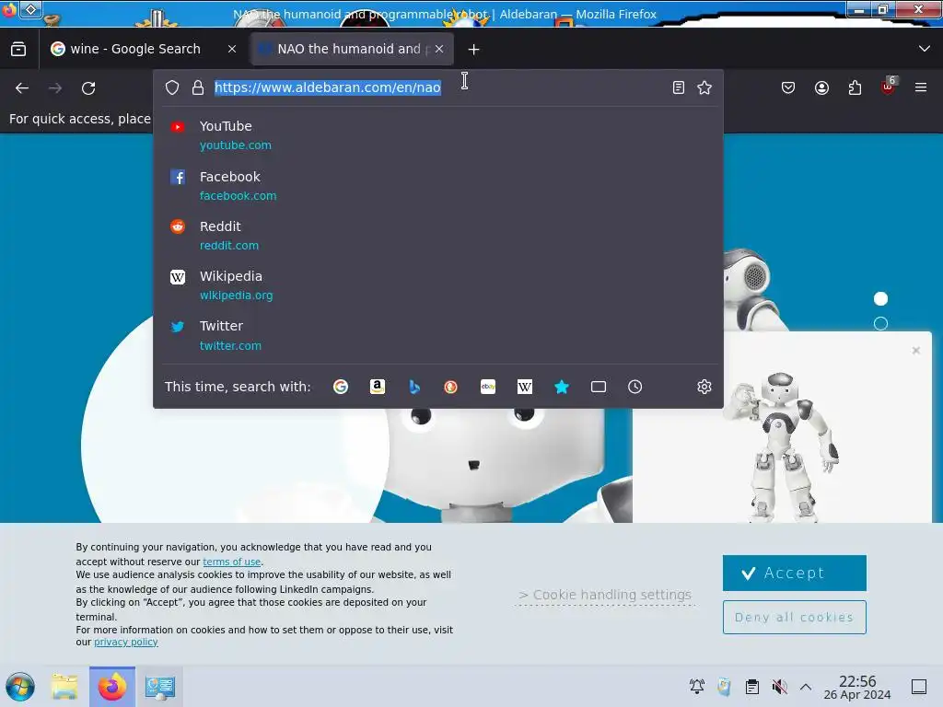Open the Pocket save icon
The image size is (943, 707).
click(x=788, y=87)
